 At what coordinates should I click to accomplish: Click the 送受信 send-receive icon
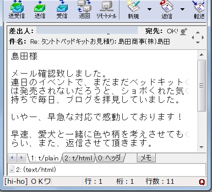[16, 10]
